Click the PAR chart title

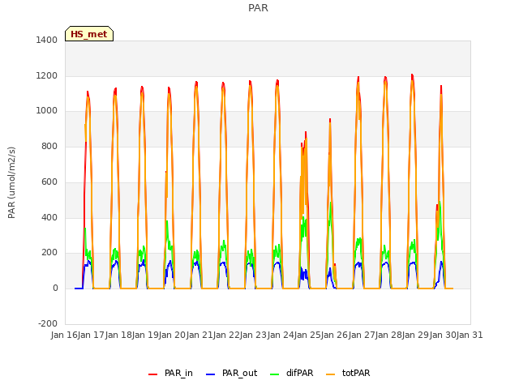tap(258, 8)
